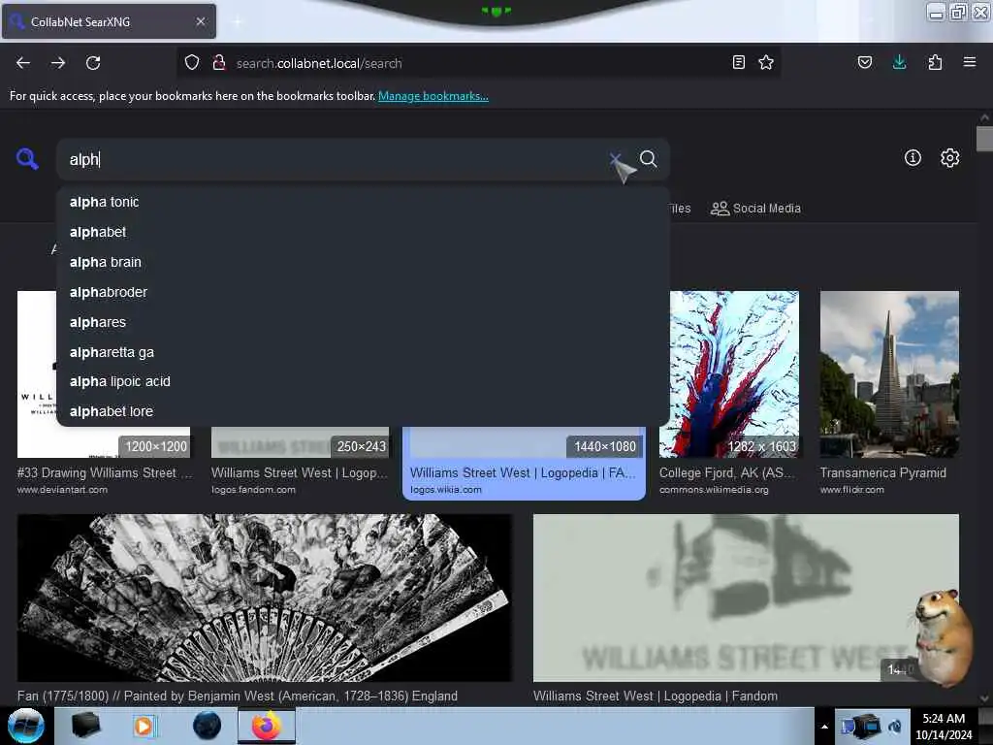Go forward to the next page
The height and width of the screenshot is (745, 993).
coord(58,63)
